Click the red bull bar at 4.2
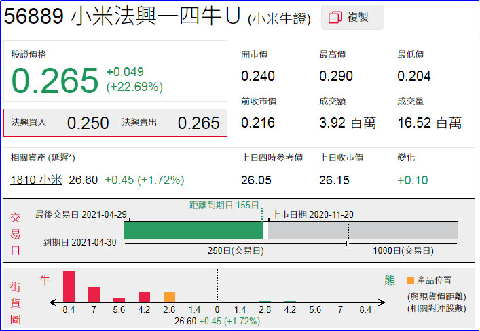The height and width of the screenshot is (331, 480). (144, 297)
